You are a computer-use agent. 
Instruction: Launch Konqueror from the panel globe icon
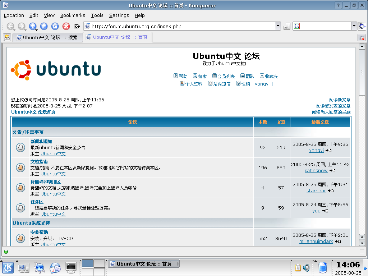pos(39,268)
